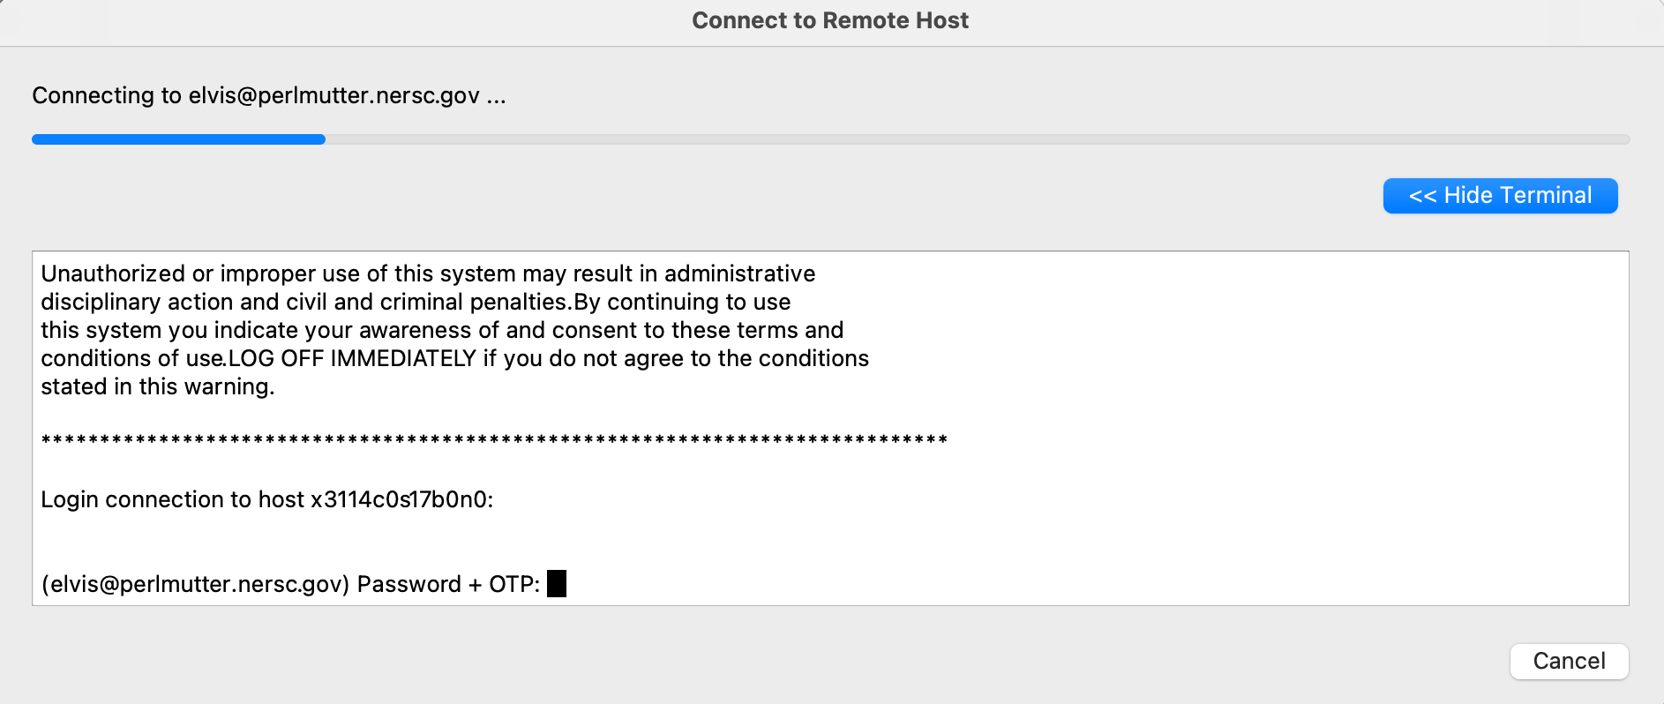Select the connection progress indicator

coord(176,139)
